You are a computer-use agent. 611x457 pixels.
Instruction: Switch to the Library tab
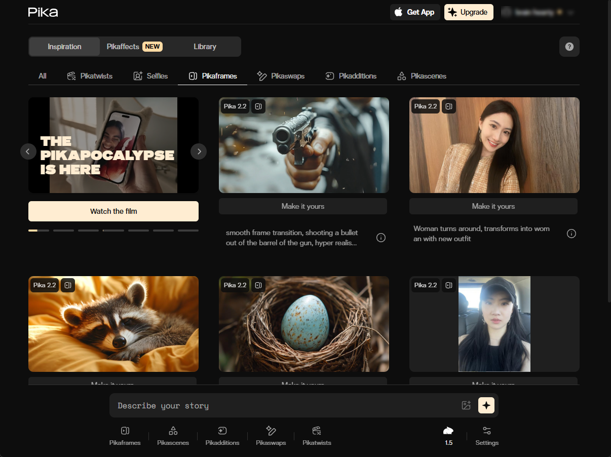click(x=205, y=47)
